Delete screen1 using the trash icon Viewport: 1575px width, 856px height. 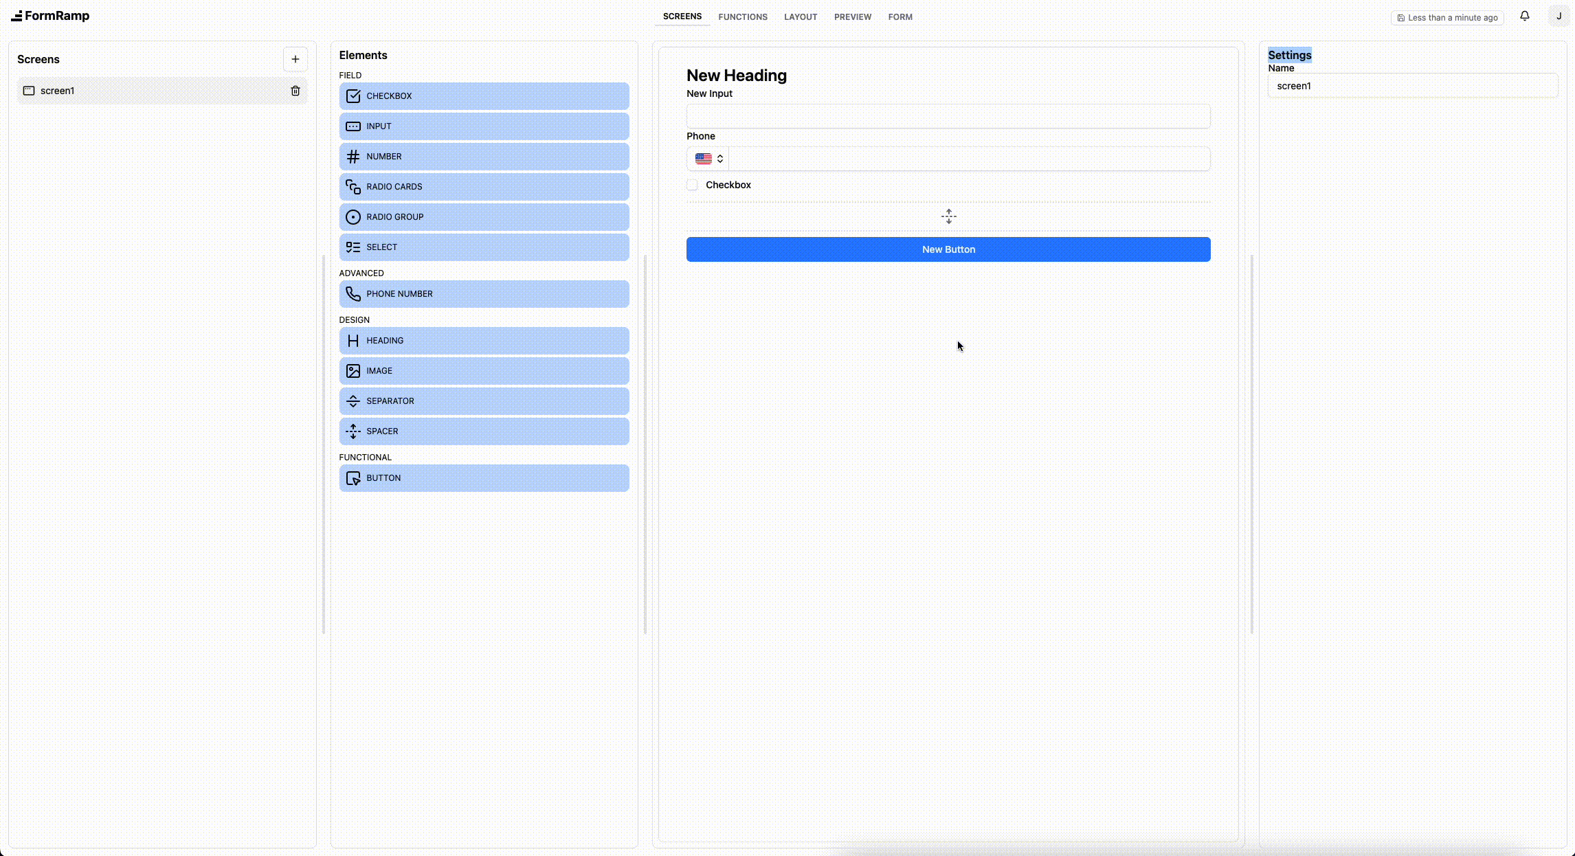click(x=295, y=90)
